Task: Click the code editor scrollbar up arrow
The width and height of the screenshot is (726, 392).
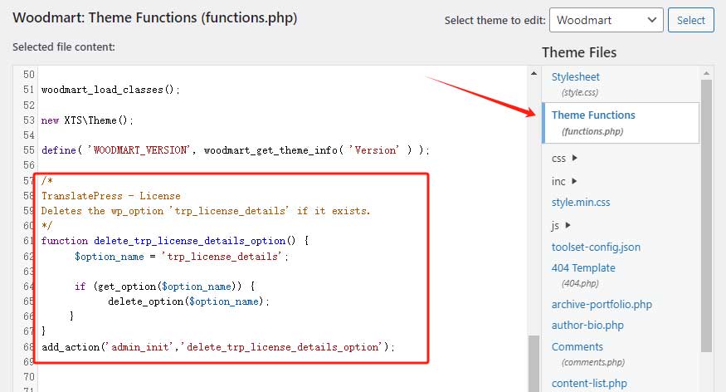Action: pos(534,74)
